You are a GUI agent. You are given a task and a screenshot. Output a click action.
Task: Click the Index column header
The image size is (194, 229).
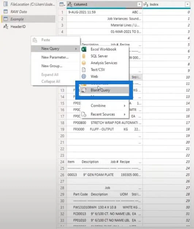(x=167, y=4)
